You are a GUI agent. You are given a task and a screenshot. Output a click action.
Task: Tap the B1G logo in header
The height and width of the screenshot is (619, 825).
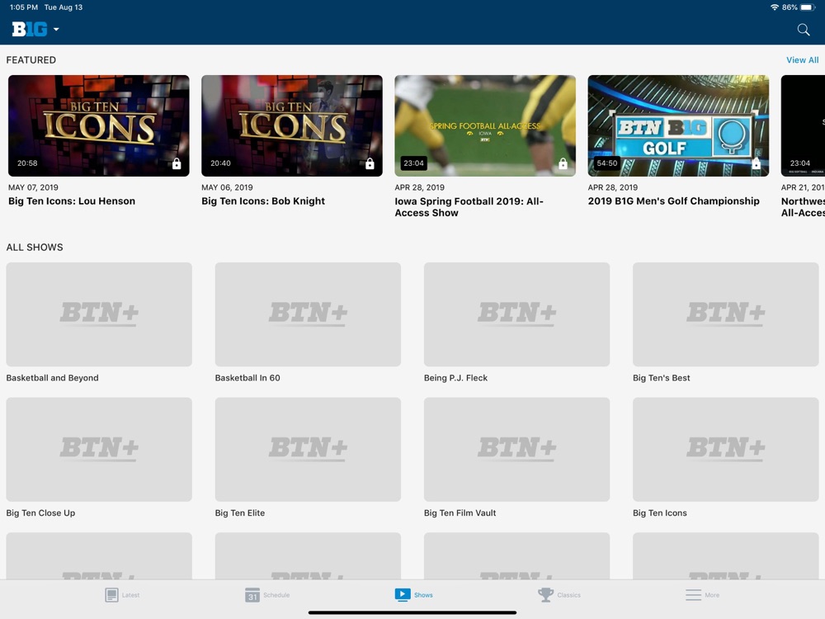30,29
